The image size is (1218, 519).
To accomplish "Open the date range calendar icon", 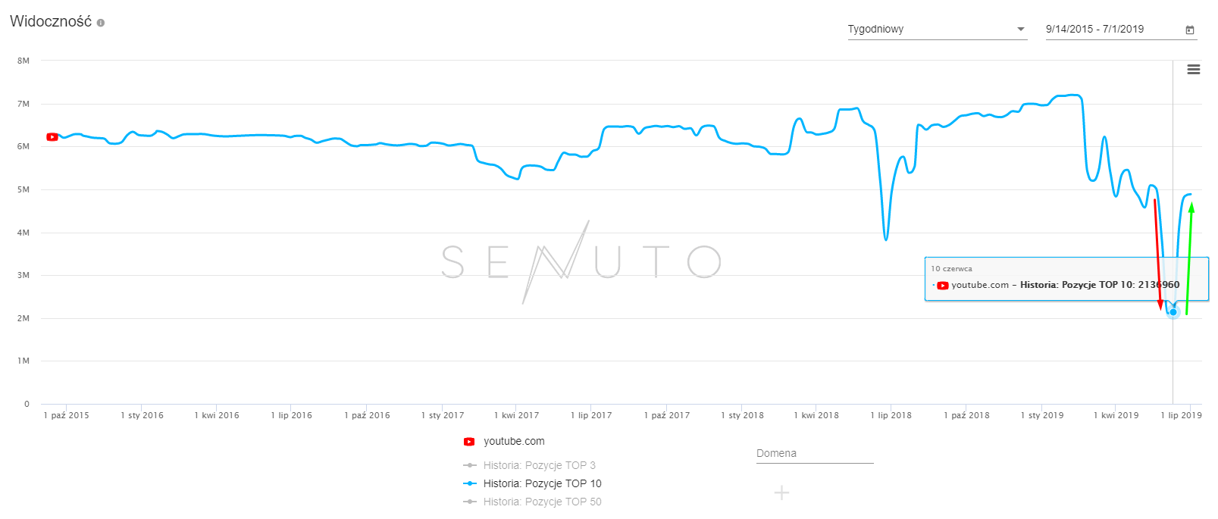I will 1190,30.
